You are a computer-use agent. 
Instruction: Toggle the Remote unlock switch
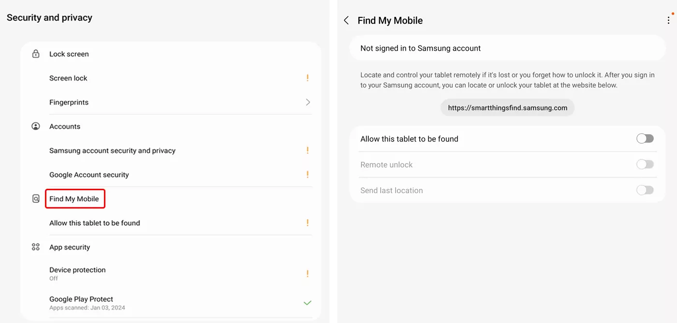point(645,165)
